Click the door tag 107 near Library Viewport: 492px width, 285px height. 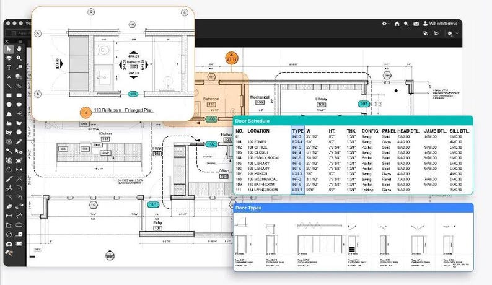pos(364,103)
